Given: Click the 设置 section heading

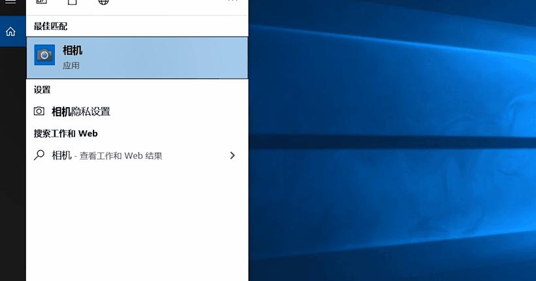Looking at the screenshot, I should [x=42, y=90].
